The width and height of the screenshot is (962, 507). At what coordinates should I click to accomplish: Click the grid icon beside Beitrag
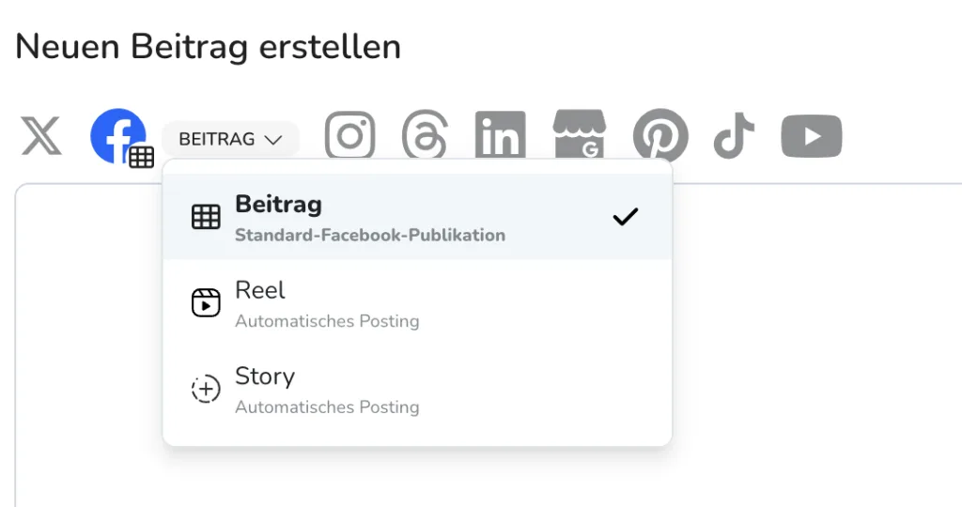(206, 217)
